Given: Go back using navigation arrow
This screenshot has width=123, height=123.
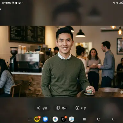Looking at the screenshot, I should [113, 119].
